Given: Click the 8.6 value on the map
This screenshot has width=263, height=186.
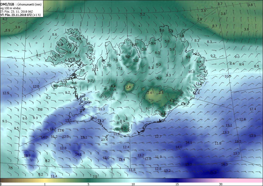Looking at the screenshot, I should pyautogui.click(x=54, y=35).
